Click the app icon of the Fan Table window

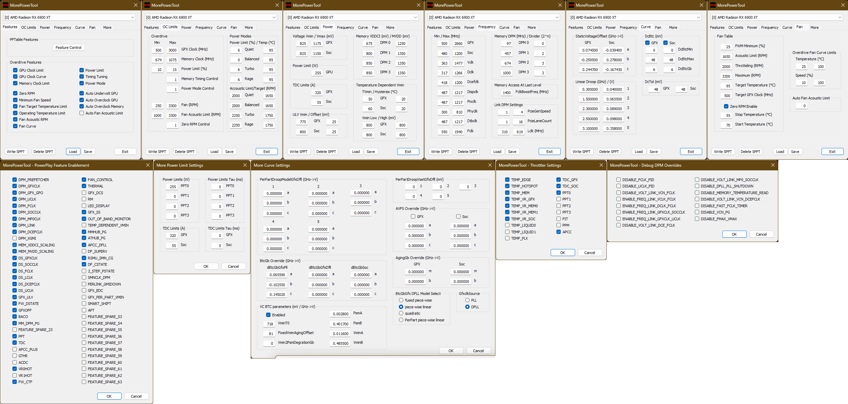(713, 5)
